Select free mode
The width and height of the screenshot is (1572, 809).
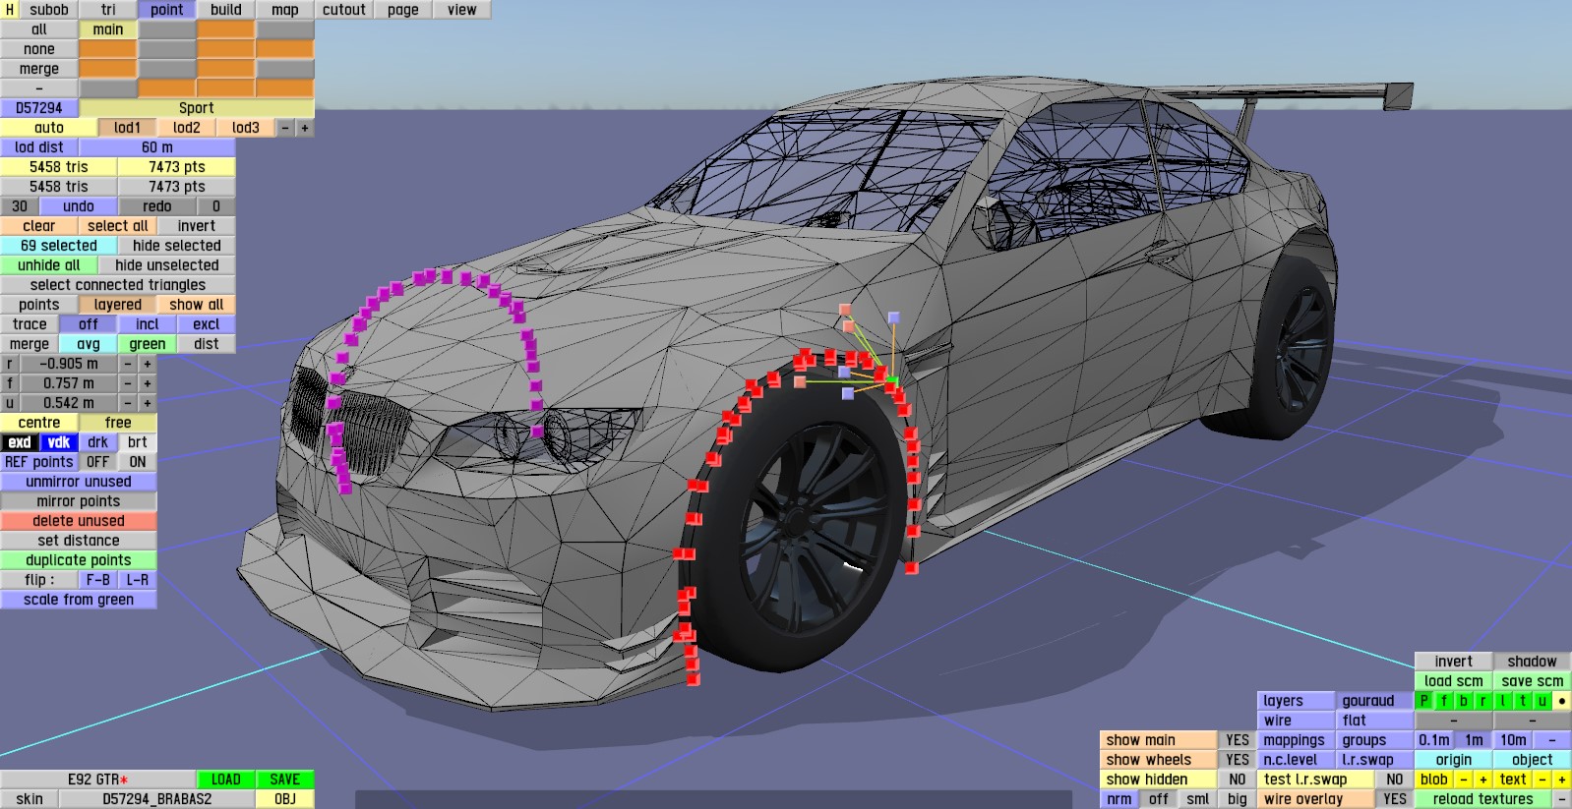coord(118,423)
